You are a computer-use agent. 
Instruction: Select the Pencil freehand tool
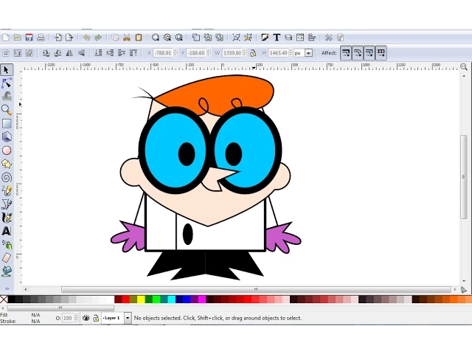(7, 190)
